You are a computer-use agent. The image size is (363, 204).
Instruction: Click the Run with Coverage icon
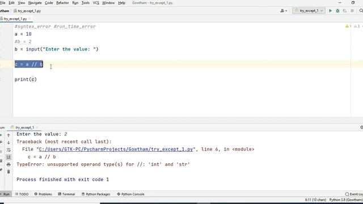point(345,11)
